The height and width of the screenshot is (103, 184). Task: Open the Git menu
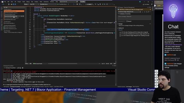point(15,2)
